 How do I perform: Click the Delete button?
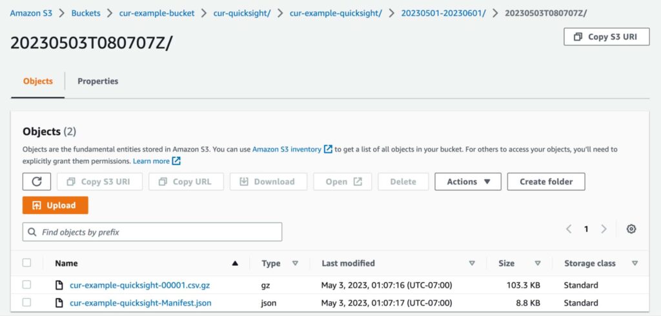(403, 182)
